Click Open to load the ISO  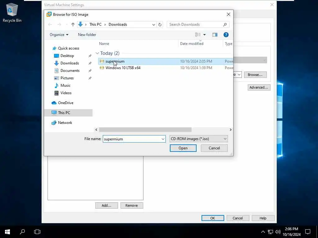click(x=183, y=148)
